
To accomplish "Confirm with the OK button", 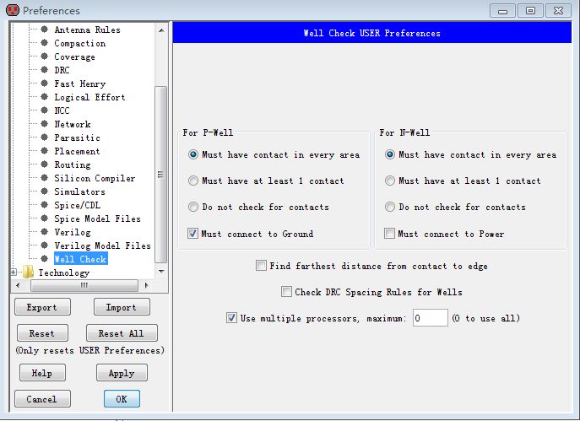I will [x=122, y=399].
